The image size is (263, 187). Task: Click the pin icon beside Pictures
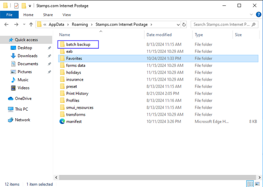[x=49, y=72]
